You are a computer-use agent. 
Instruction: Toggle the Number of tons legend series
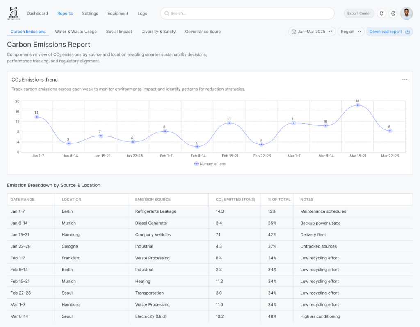(x=210, y=164)
